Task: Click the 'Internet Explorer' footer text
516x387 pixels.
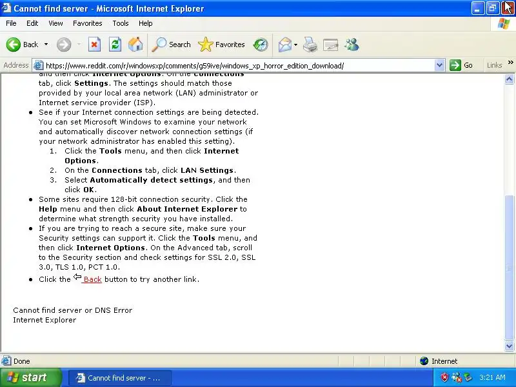Action: click(45, 320)
